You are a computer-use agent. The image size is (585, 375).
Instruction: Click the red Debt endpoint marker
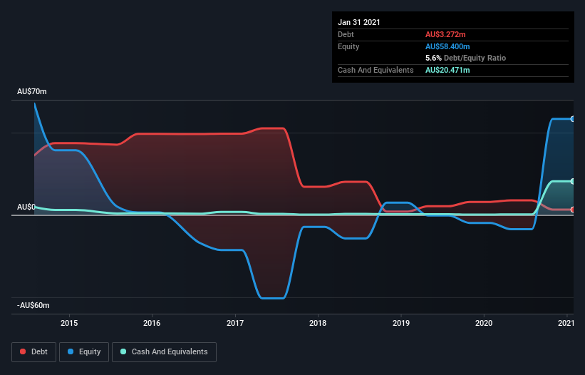(x=572, y=210)
